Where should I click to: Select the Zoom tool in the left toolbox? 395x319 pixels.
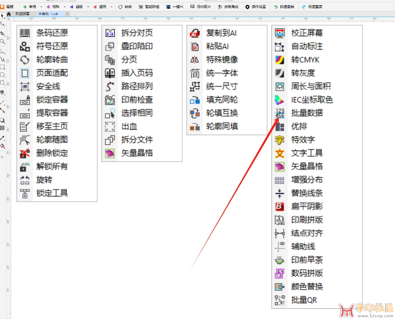point(2,42)
